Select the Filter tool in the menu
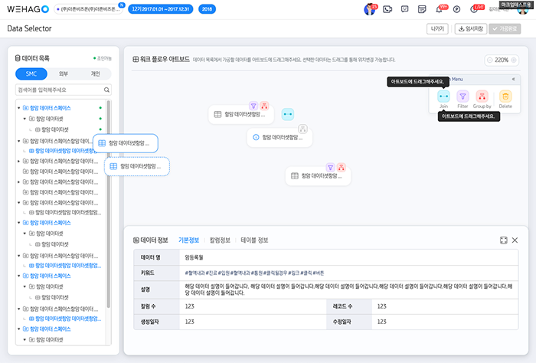This screenshot has height=363, width=536. tap(463, 96)
